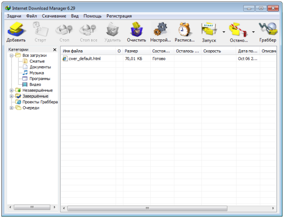285x218 pixels.
Task: Select the Сжатые category
Action: click(37, 61)
